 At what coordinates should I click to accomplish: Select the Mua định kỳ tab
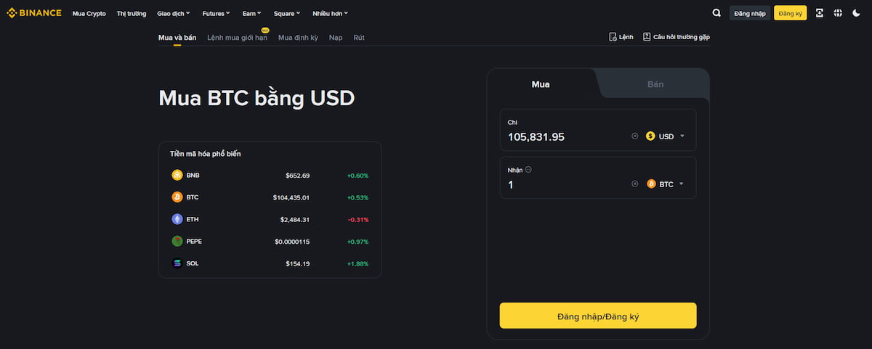(x=298, y=37)
